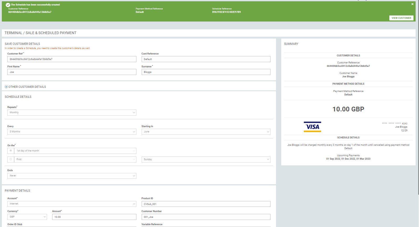
Task: Click the Customer Ref input field
Action: pos(72,59)
